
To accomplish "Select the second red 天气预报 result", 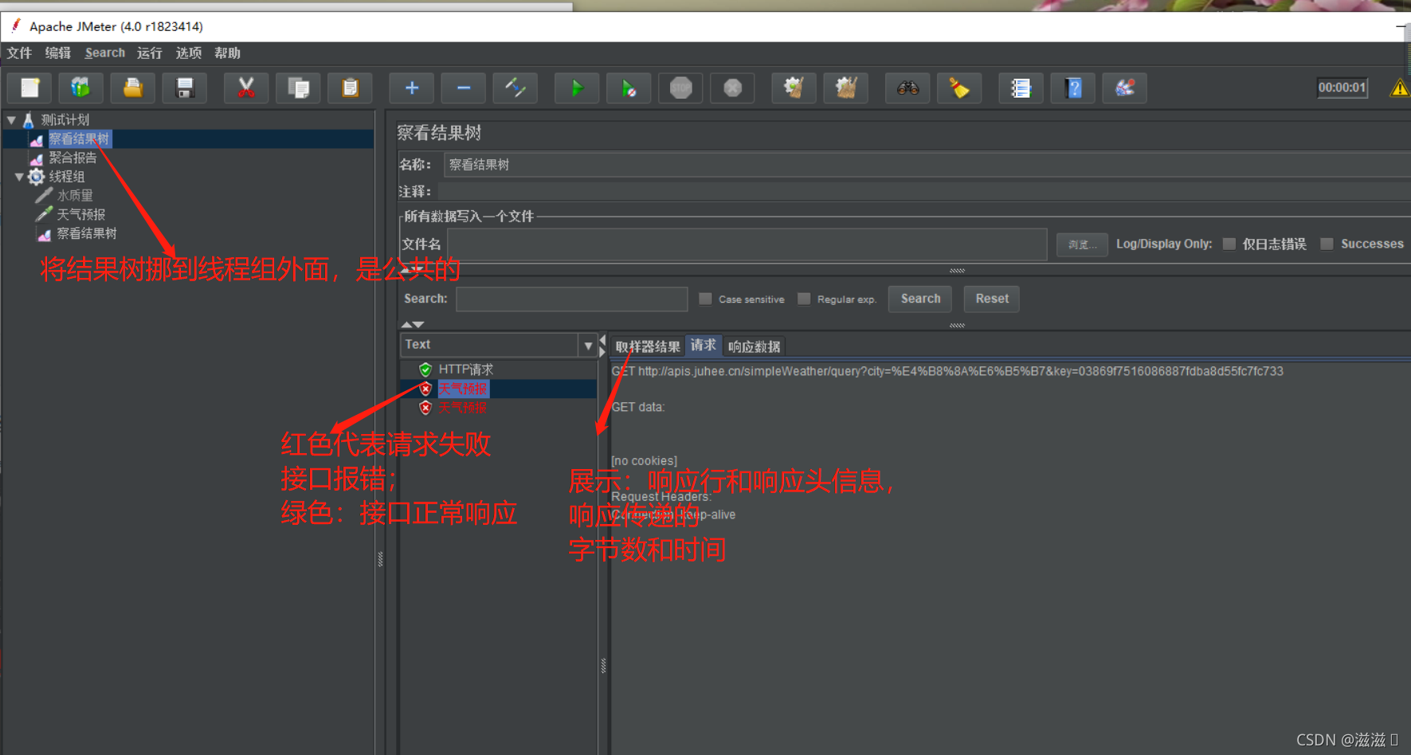I will pyautogui.click(x=462, y=408).
